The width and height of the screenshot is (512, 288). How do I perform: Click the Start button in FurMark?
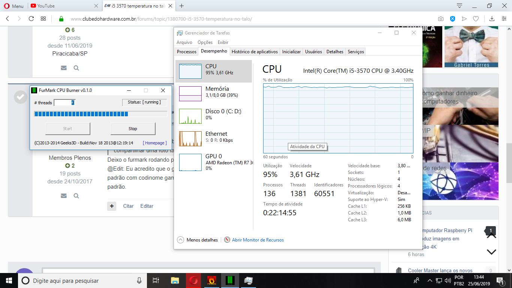point(68,129)
